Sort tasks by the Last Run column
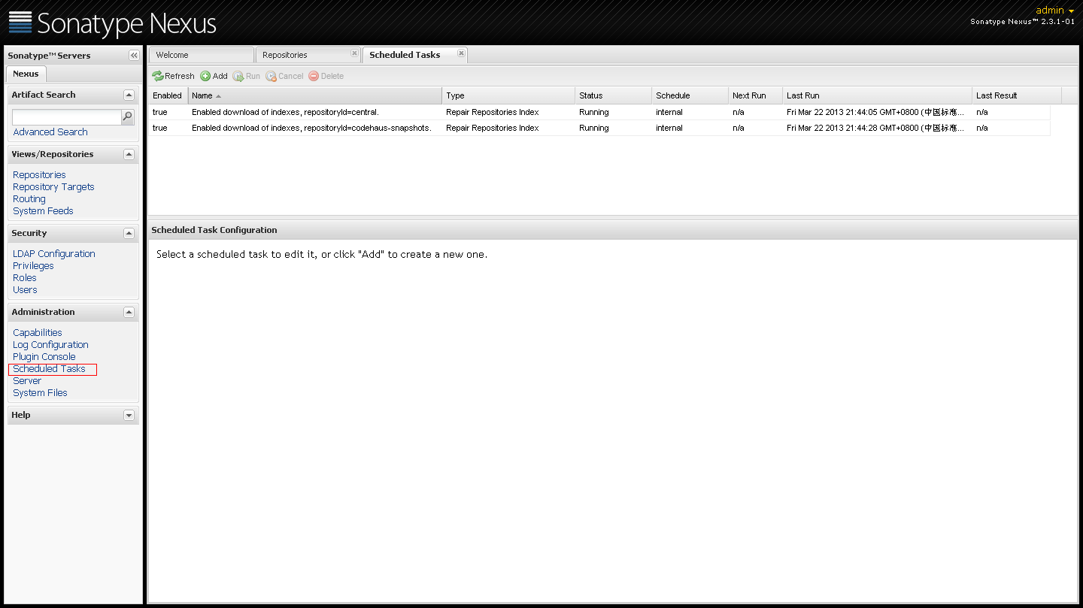This screenshot has height=608, width=1083. (x=878, y=95)
